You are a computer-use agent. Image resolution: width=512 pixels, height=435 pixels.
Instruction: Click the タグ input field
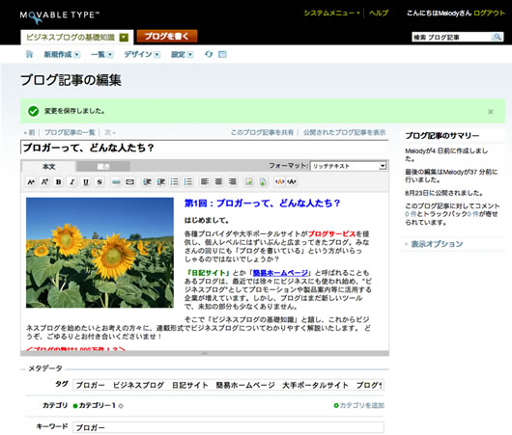(x=229, y=385)
